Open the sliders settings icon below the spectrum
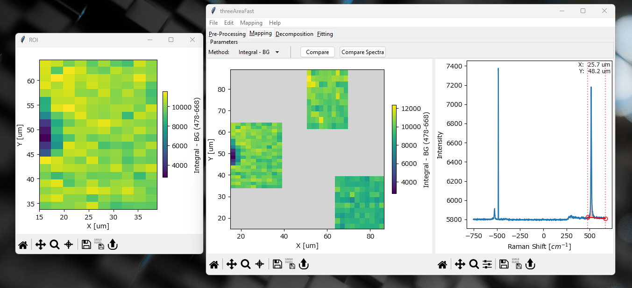This screenshot has width=632, height=288. (487, 265)
